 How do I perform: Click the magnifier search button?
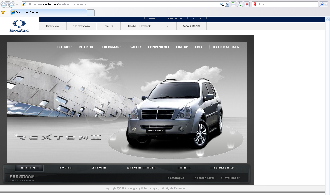click(322, 4)
